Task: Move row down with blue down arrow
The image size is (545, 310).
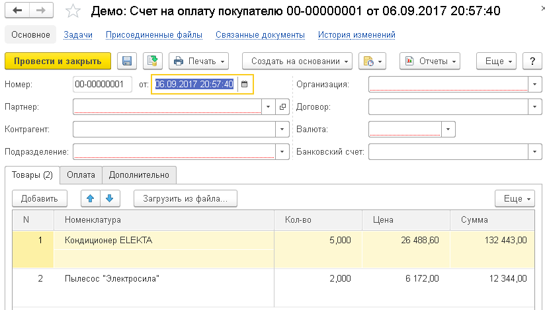Action: 109,198
